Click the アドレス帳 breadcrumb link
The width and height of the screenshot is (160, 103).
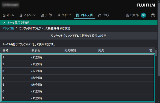pos(8,28)
